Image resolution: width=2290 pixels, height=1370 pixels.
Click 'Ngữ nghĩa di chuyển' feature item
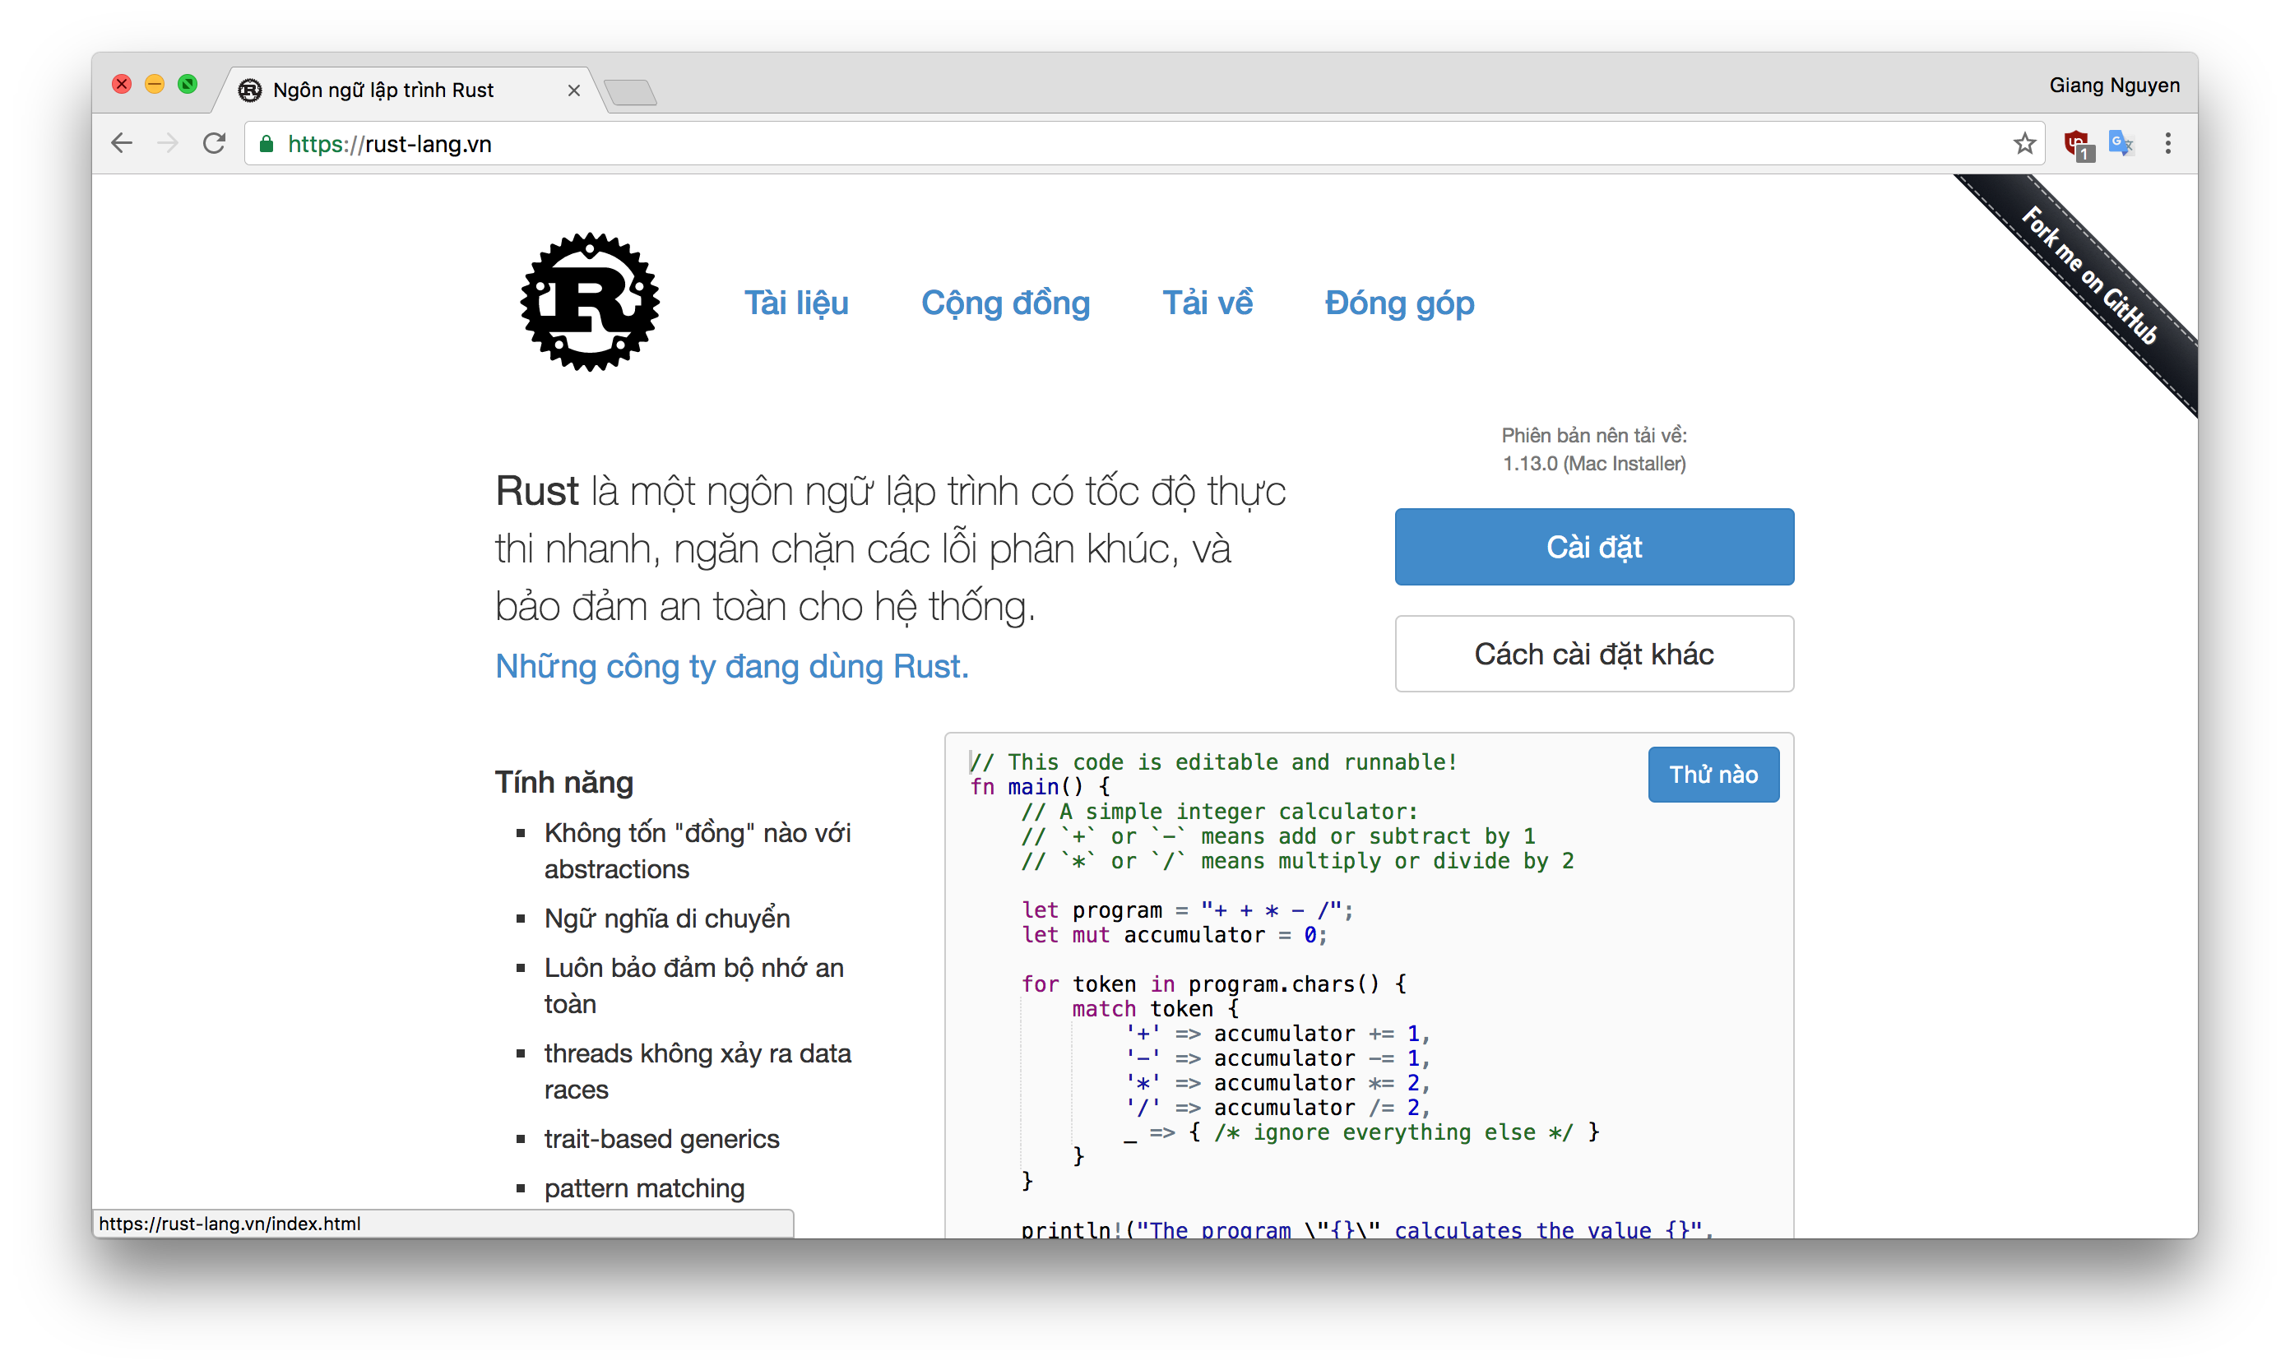click(x=667, y=919)
